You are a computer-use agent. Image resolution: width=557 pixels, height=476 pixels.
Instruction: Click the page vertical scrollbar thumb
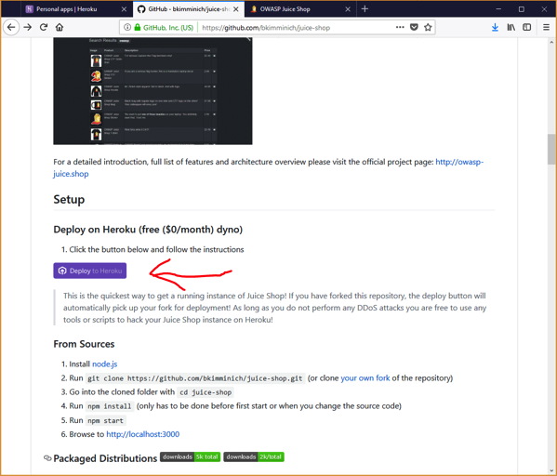pos(551,149)
